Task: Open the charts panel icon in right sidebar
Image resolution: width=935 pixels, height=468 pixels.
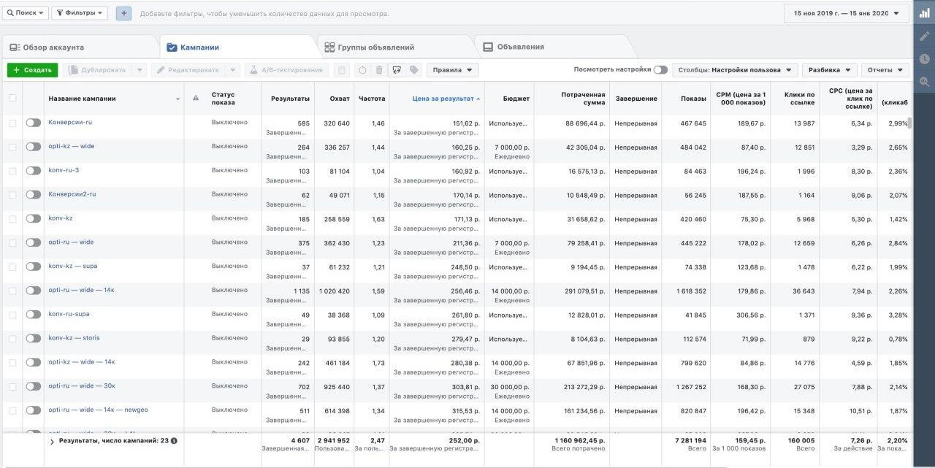Action: click(x=925, y=12)
